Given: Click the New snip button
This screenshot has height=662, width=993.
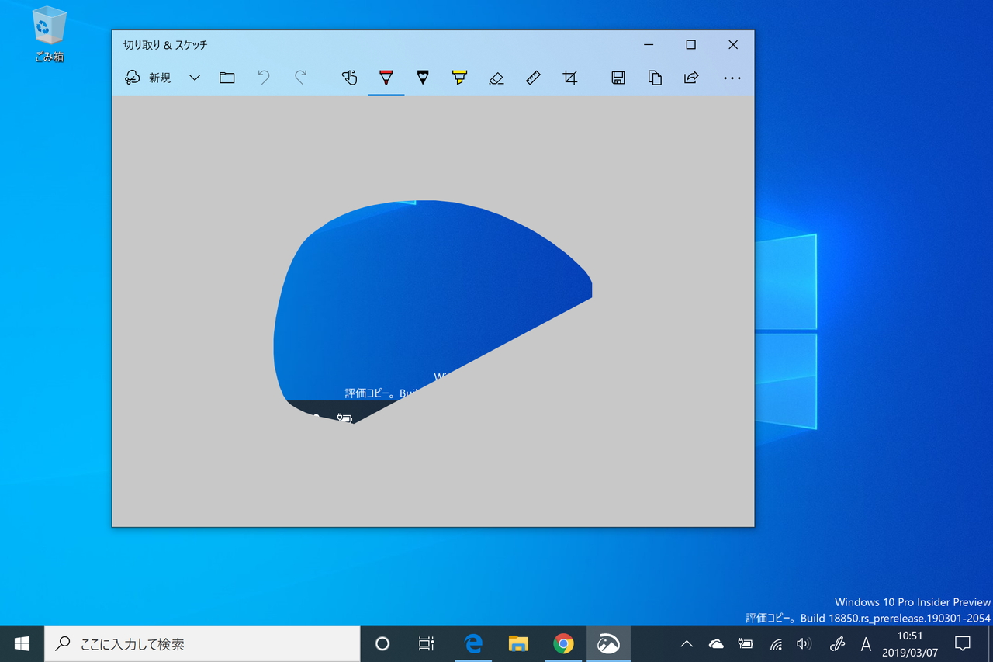Looking at the screenshot, I should click(x=147, y=78).
